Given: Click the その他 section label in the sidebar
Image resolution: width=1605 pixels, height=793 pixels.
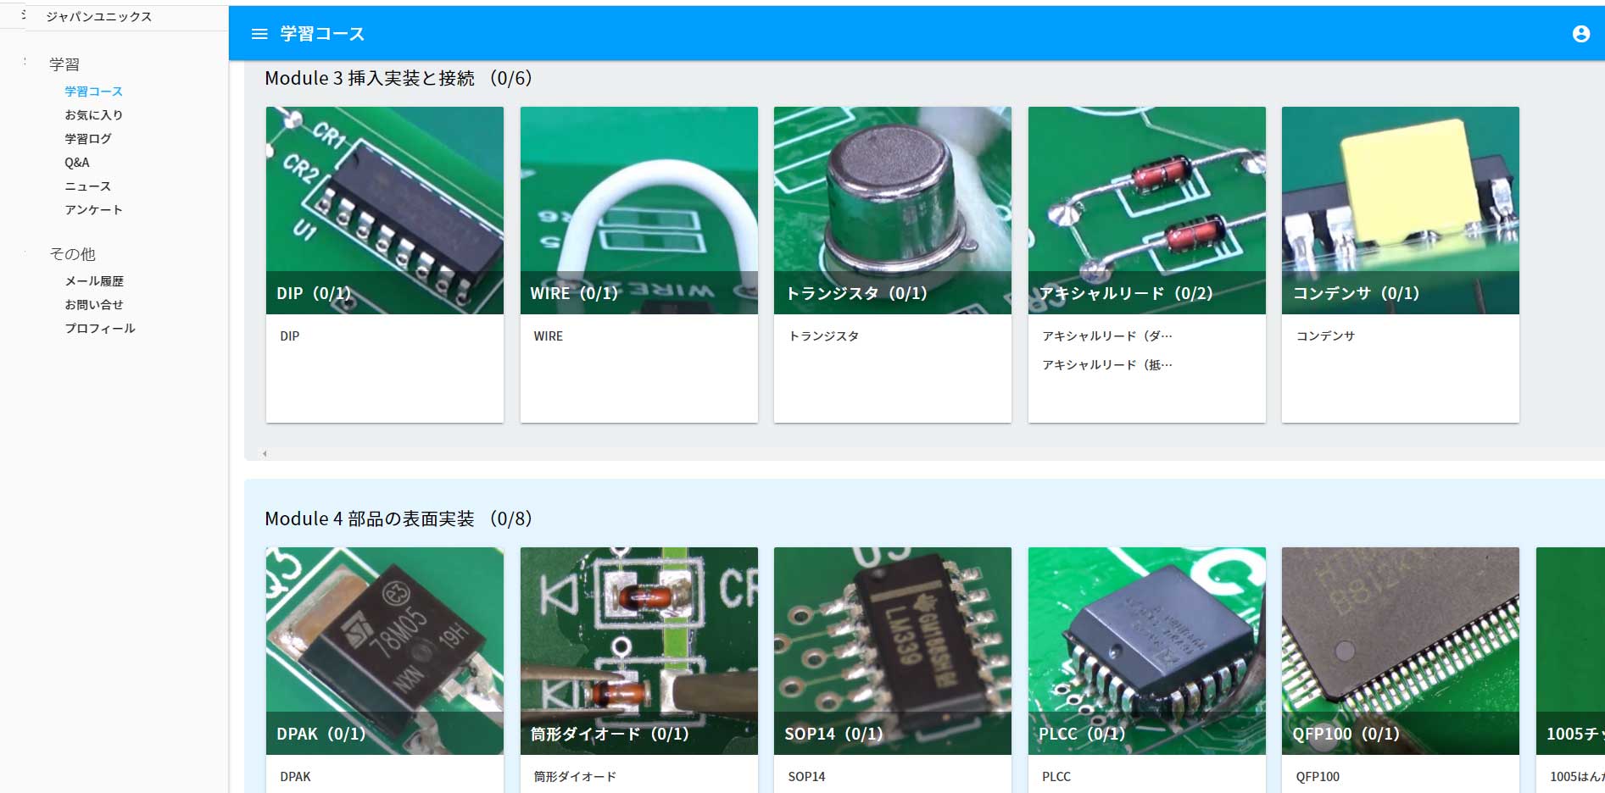Looking at the screenshot, I should pyautogui.click(x=73, y=254).
